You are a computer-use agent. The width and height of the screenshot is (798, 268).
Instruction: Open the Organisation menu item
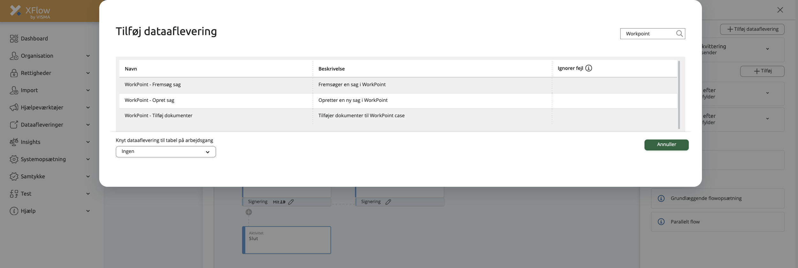[37, 56]
